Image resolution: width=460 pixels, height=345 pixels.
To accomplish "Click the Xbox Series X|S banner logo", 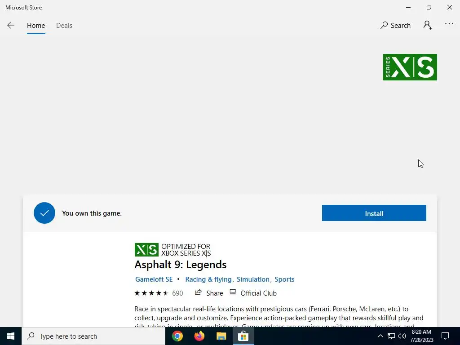I will coord(410,67).
